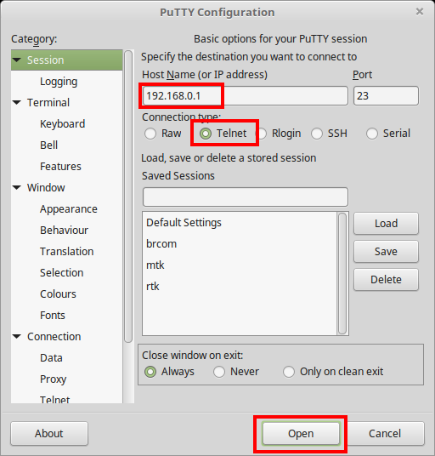Focus the Saved Sessions name field
435x456 pixels.
[x=246, y=197]
